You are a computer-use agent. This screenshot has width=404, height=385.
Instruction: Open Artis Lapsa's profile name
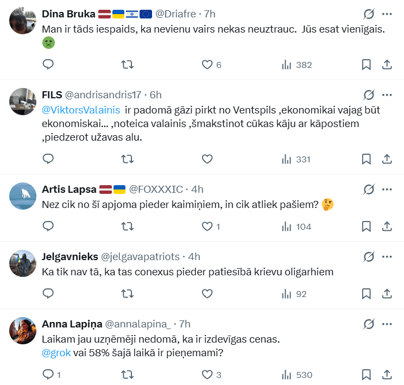[69, 189]
